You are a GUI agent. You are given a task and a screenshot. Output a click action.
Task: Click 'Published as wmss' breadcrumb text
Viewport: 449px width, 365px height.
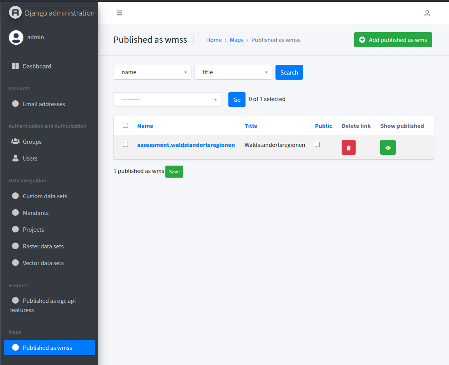click(x=276, y=40)
